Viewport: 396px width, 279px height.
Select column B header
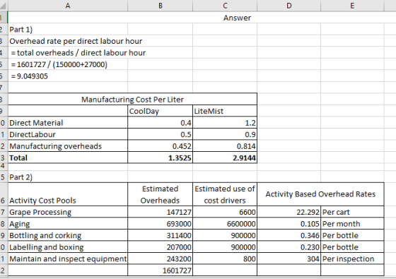160,6
